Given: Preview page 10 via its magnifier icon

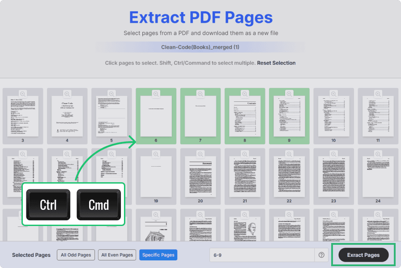Looking at the screenshot, I should [x=333, y=95].
